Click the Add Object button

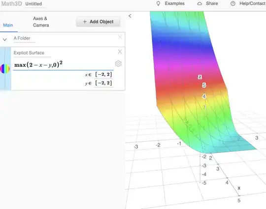98,22
